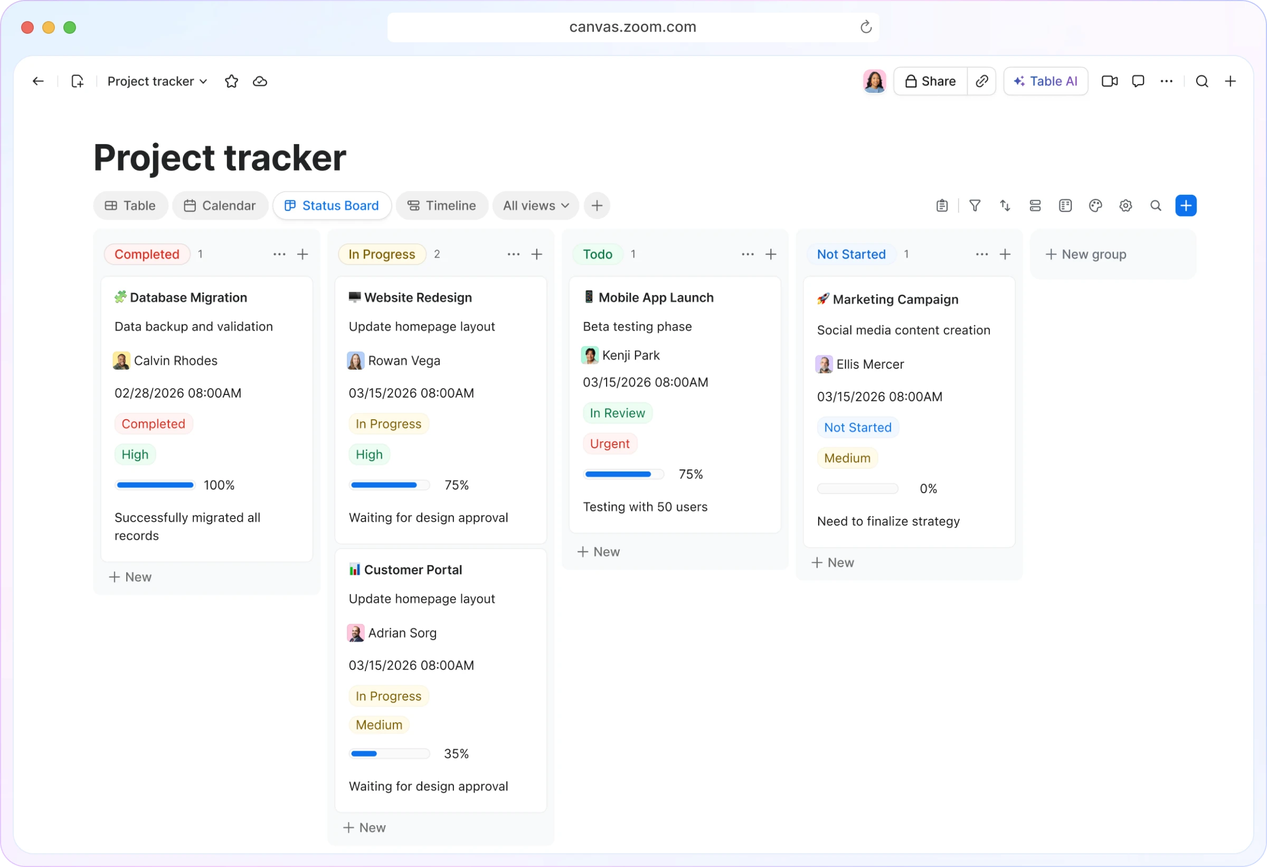Click the card fields layout icon
1267x867 pixels.
pyautogui.click(x=1065, y=205)
